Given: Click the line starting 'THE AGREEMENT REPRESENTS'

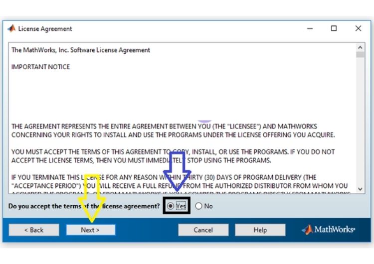Looking at the screenshot, I should click(x=164, y=127).
